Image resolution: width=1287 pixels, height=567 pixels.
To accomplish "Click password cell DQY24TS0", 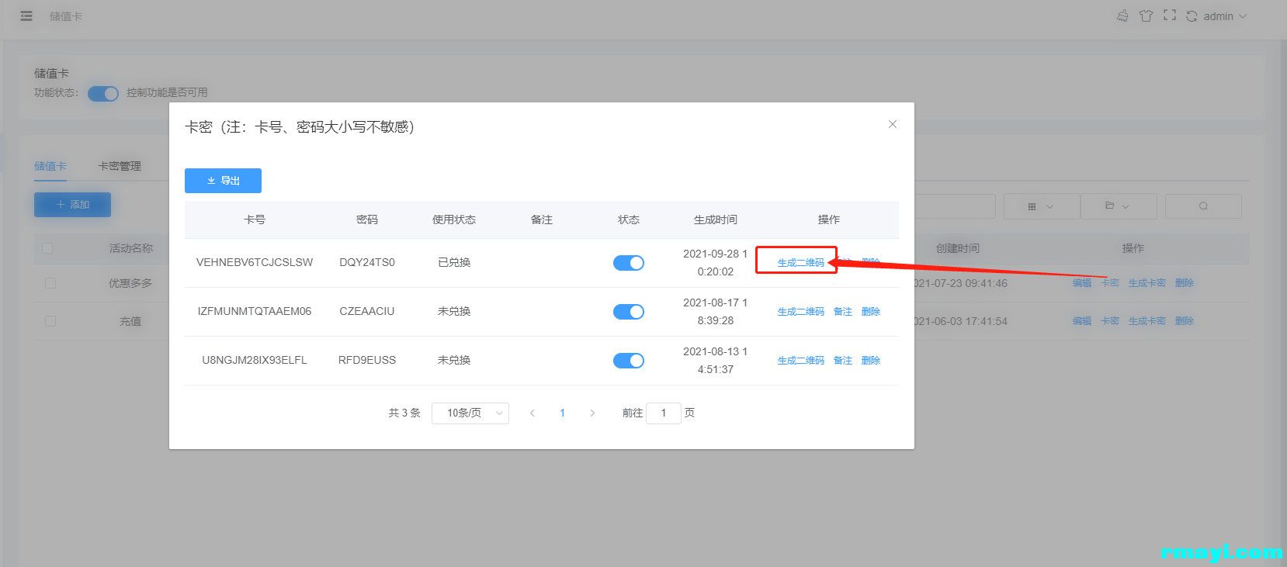I will (367, 262).
